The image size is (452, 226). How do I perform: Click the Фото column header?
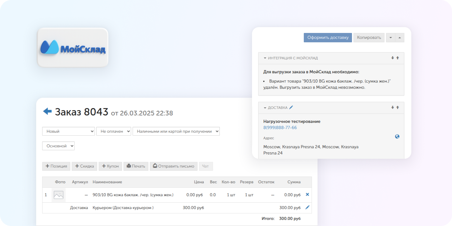tap(60, 182)
